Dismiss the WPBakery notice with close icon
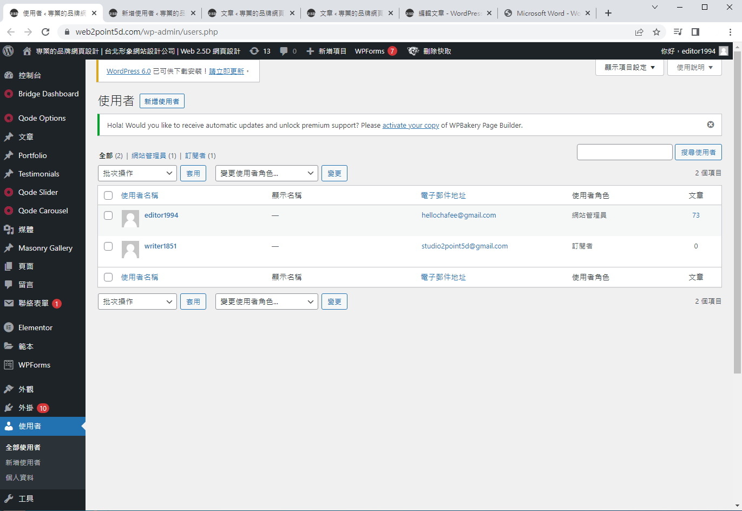 [711, 125]
